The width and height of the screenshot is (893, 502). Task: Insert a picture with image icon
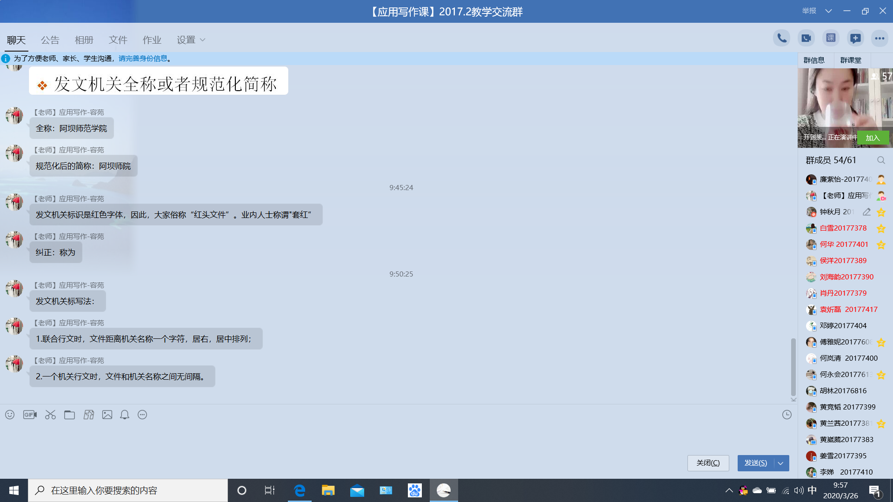(107, 415)
